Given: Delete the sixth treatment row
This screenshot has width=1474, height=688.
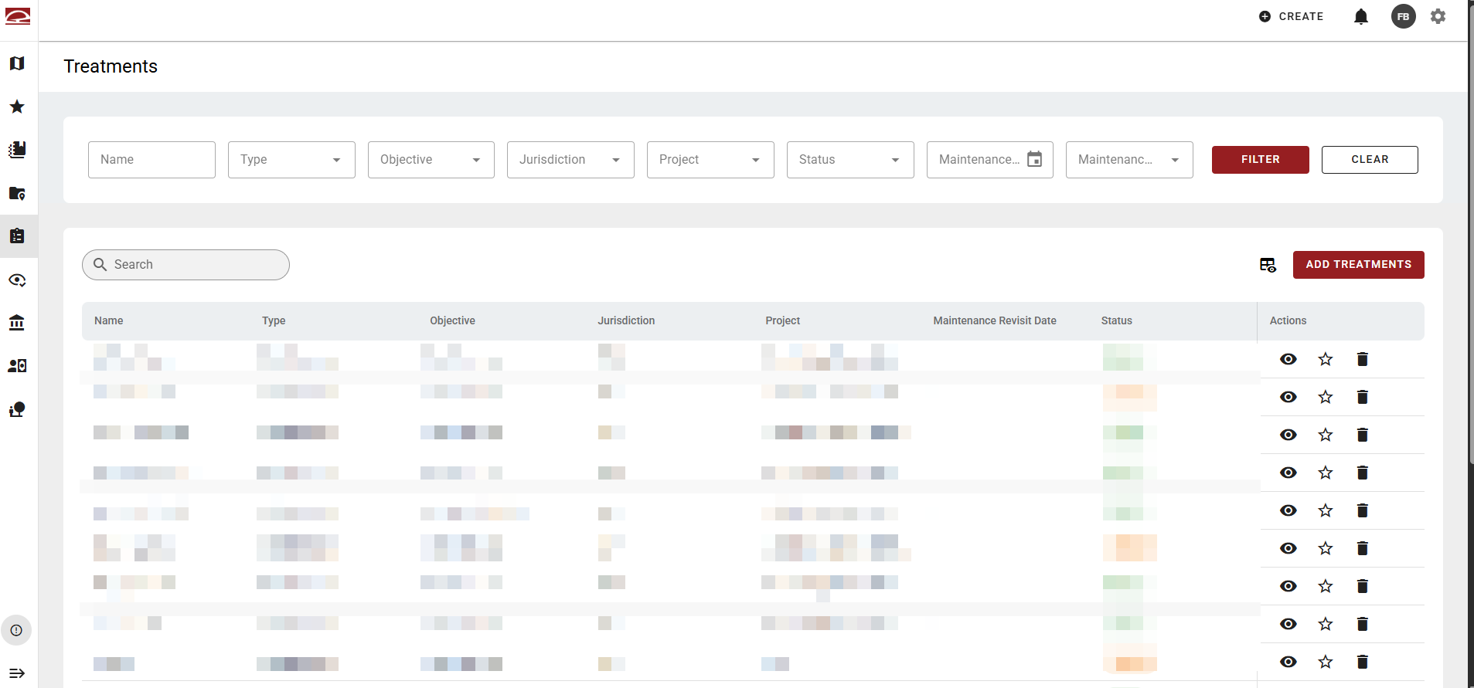Looking at the screenshot, I should click(1363, 548).
